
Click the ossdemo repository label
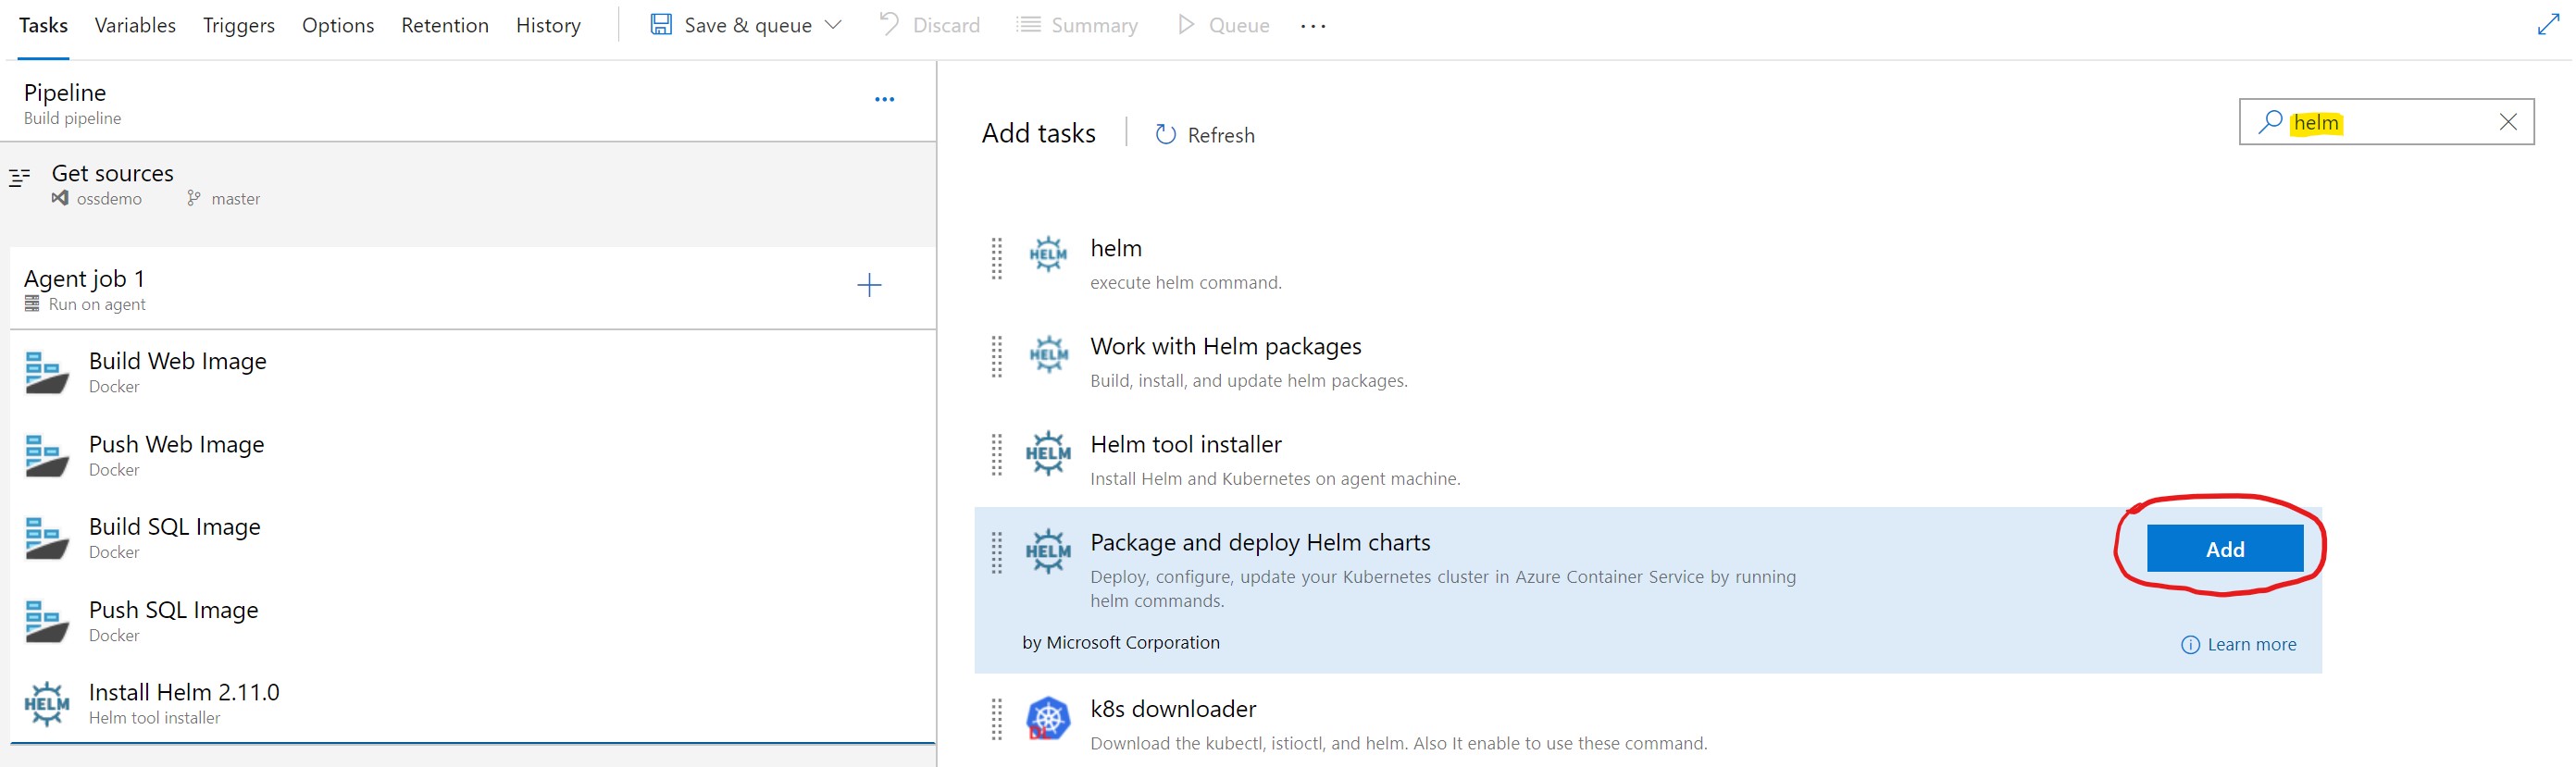pos(97,199)
